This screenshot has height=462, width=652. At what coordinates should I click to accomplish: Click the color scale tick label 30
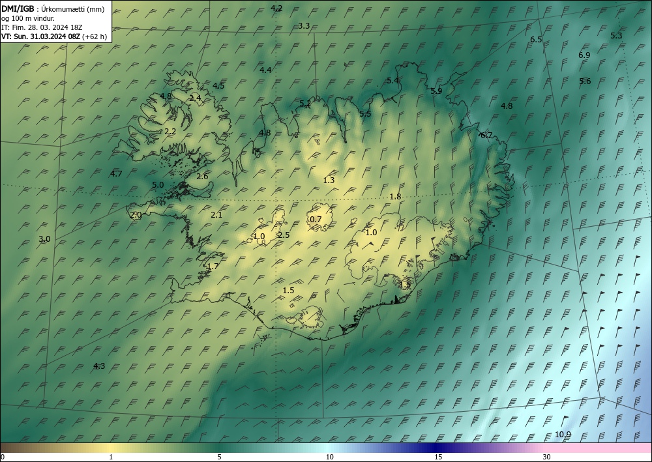[547, 457]
